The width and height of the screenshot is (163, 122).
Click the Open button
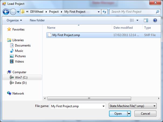[x=118, y=114]
